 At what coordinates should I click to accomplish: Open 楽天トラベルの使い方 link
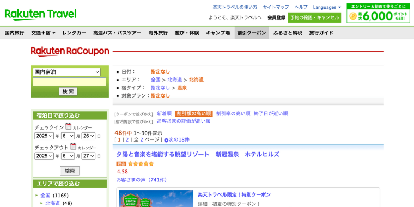235,7
